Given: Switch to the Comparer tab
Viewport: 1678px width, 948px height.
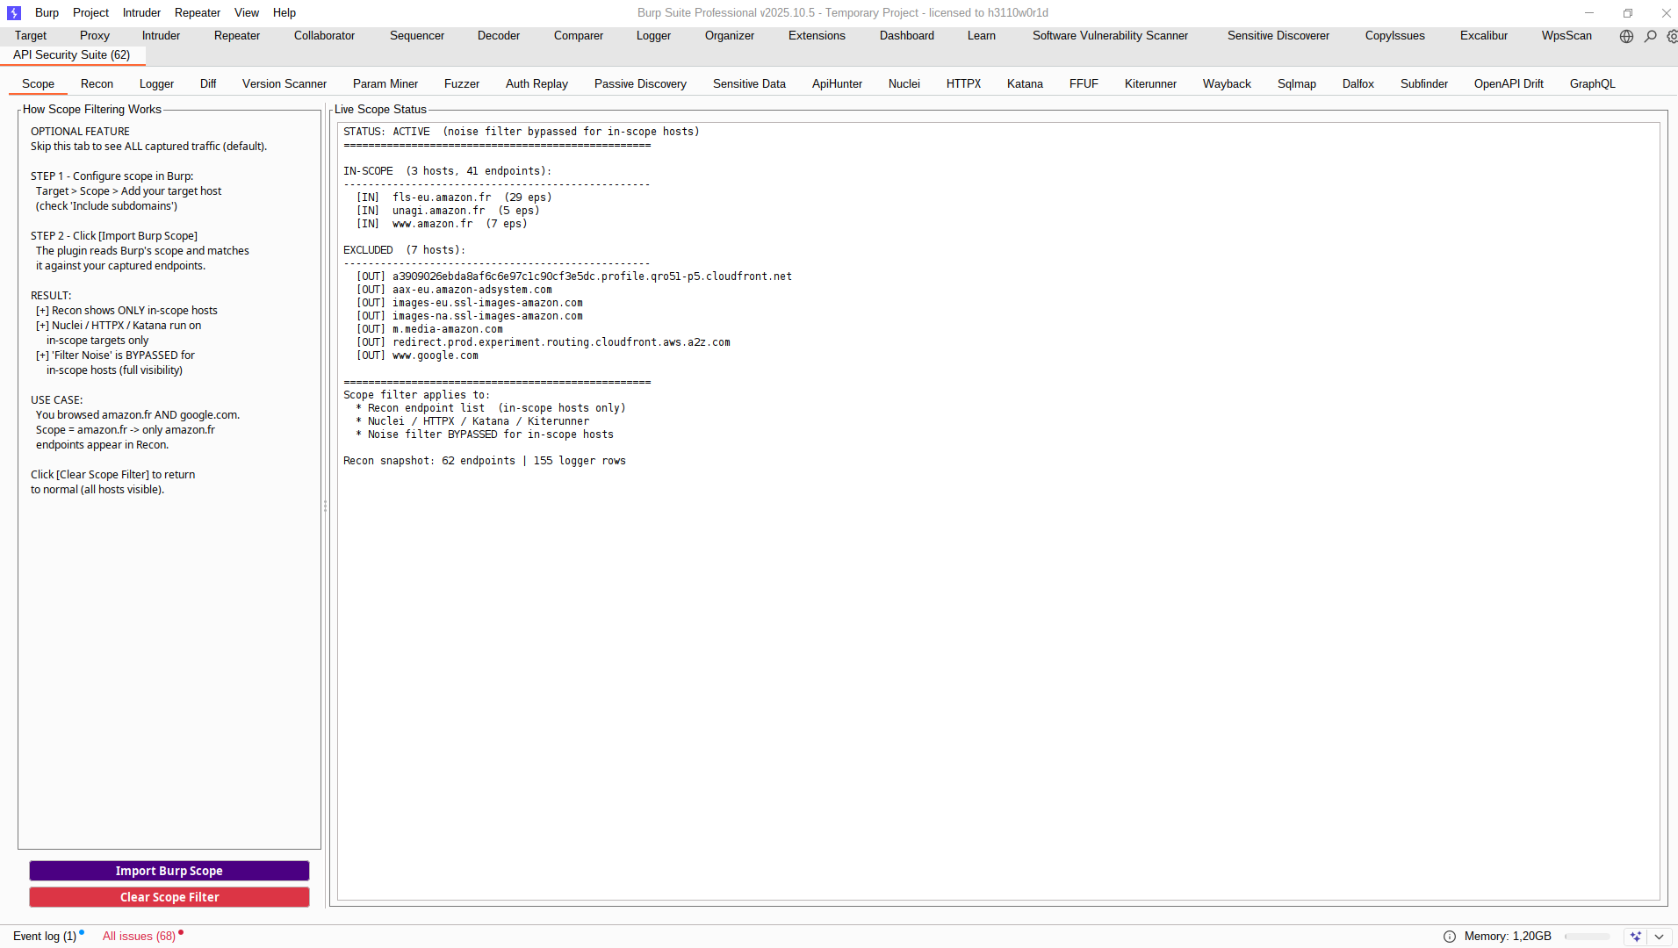Looking at the screenshot, I should [x=579, y=36].
